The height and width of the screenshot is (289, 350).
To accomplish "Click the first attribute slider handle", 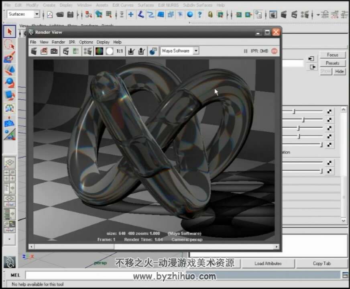I will tap(294, 111).
